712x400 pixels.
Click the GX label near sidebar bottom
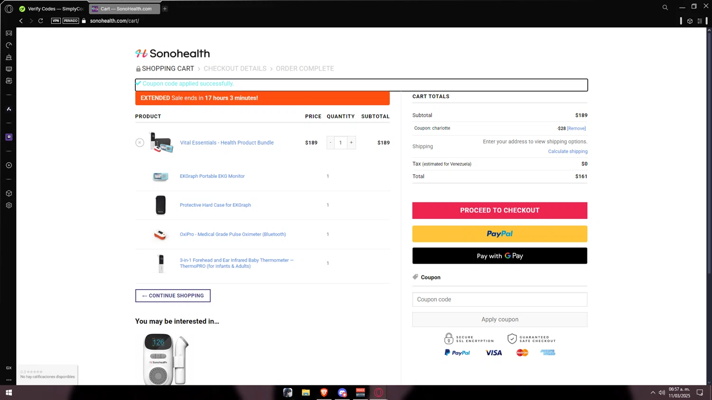9,368
